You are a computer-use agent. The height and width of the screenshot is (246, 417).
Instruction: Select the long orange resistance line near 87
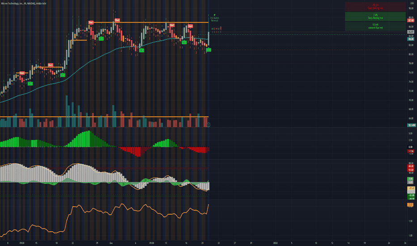click(149, 23)
